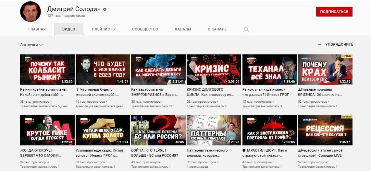Select the ВИДЕО tab
371x171 pixels.
point(69,29)
